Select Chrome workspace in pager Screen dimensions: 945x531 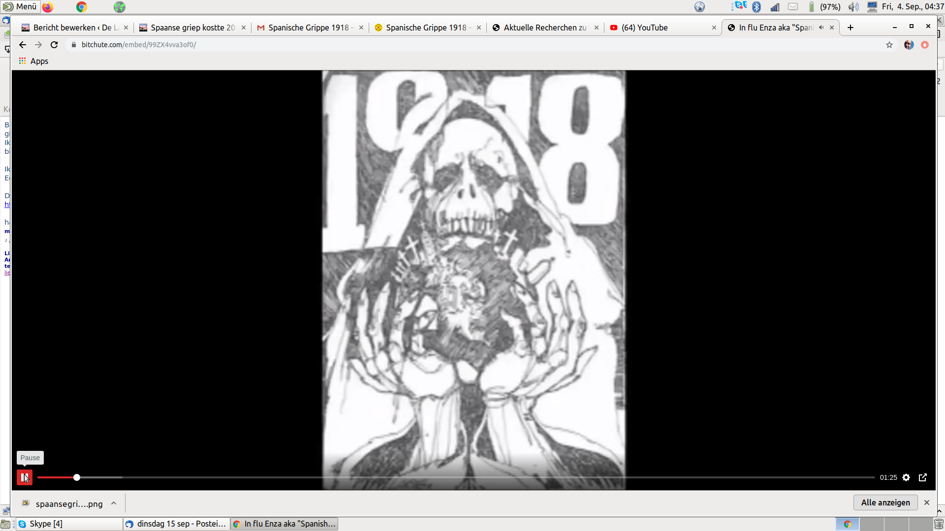click(x=848, y=524)
